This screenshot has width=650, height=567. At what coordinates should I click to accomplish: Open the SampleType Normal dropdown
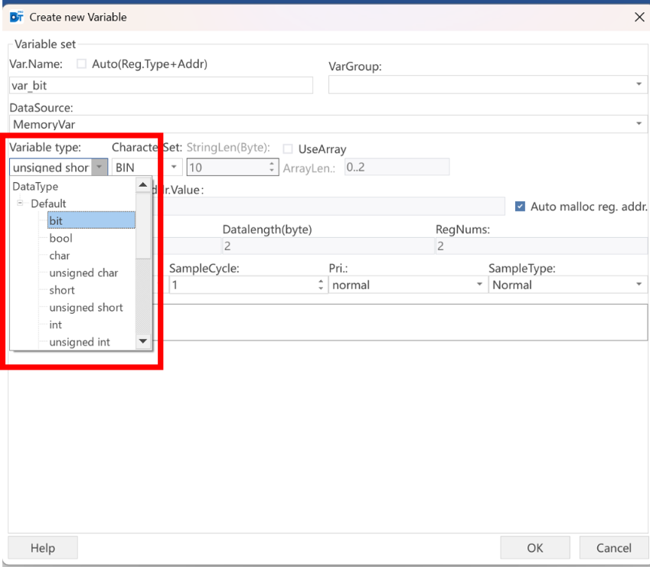(x=639, y=285)
